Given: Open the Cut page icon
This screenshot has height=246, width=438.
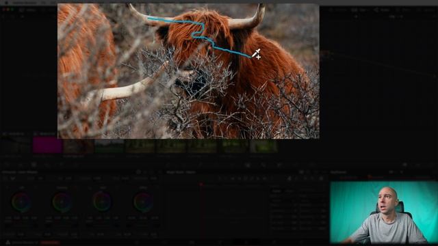Looking at the screenshot, I should (164, 243).
